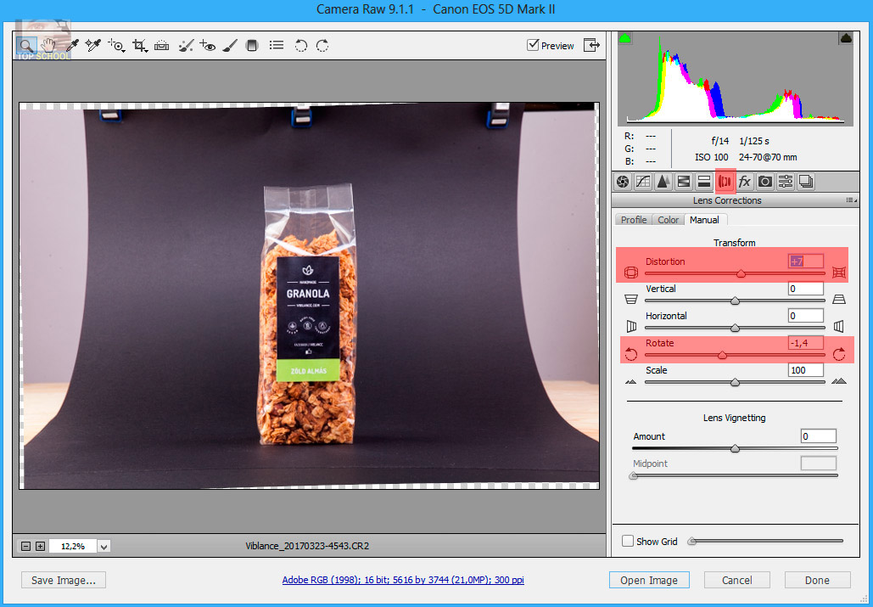Uncheck the Preview checkbox

[533, 44]
